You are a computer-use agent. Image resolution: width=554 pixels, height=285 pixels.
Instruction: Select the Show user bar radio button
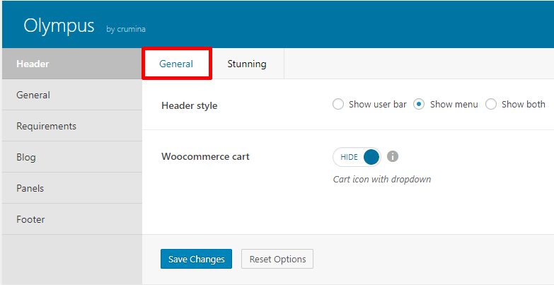click(x=338, y=105)
